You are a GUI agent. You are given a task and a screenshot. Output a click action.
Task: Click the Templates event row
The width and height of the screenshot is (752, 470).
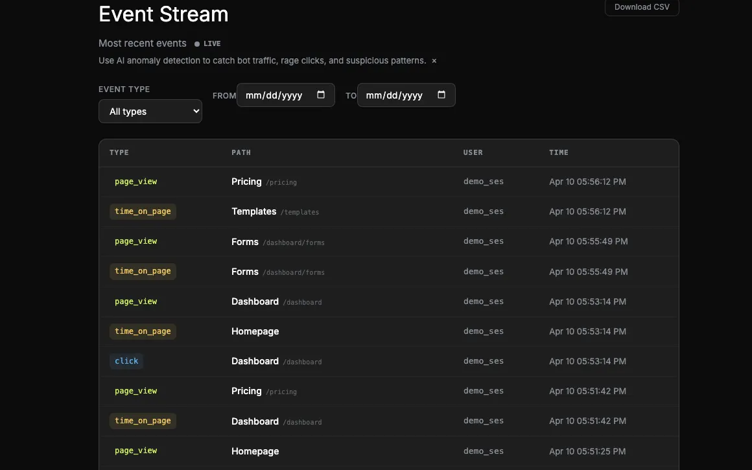click(389, 211)
